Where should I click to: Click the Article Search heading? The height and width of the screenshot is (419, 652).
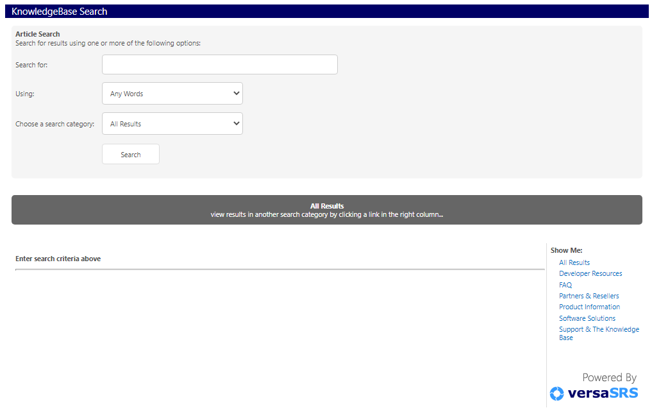37,34
